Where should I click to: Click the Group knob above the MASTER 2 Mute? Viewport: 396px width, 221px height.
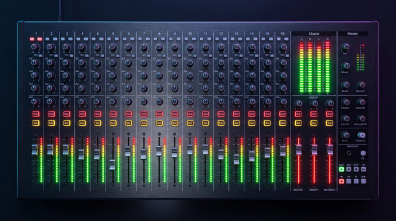330,104
